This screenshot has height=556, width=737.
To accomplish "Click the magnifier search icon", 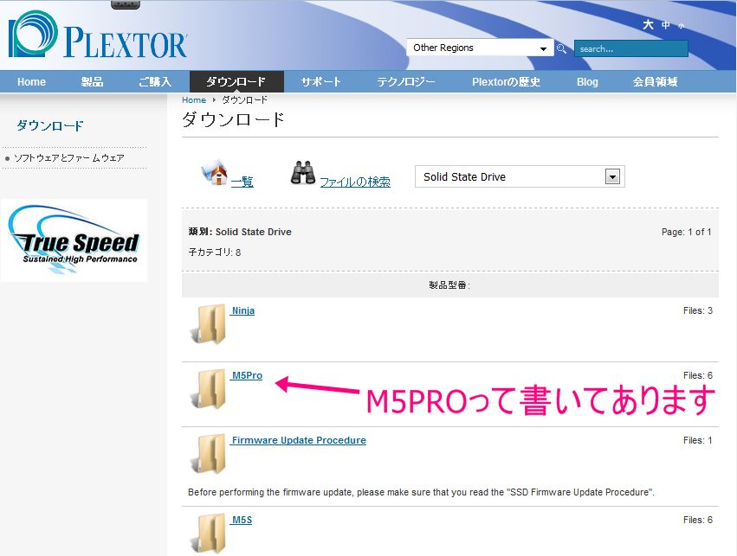I will click(561, 48).
